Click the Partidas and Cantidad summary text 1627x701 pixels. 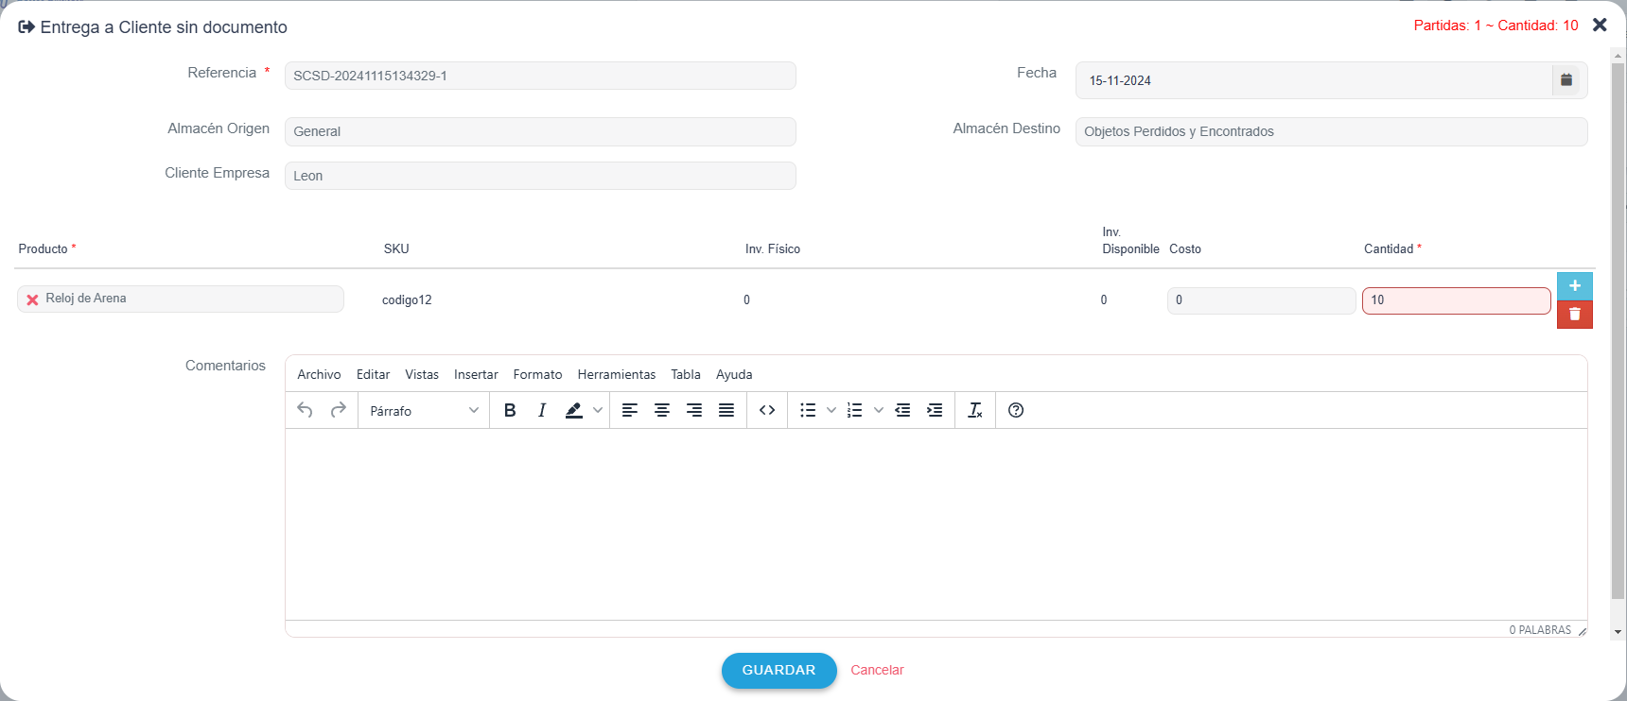click(x=1496, y=26)
